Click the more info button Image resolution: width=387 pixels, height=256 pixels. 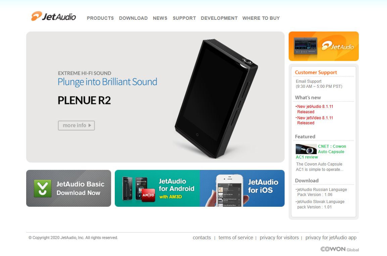point(76,125)
